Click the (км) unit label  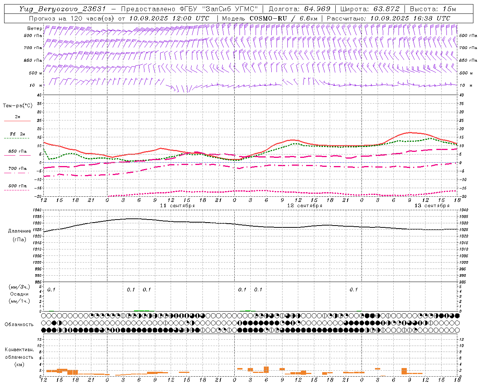[19, 364]
